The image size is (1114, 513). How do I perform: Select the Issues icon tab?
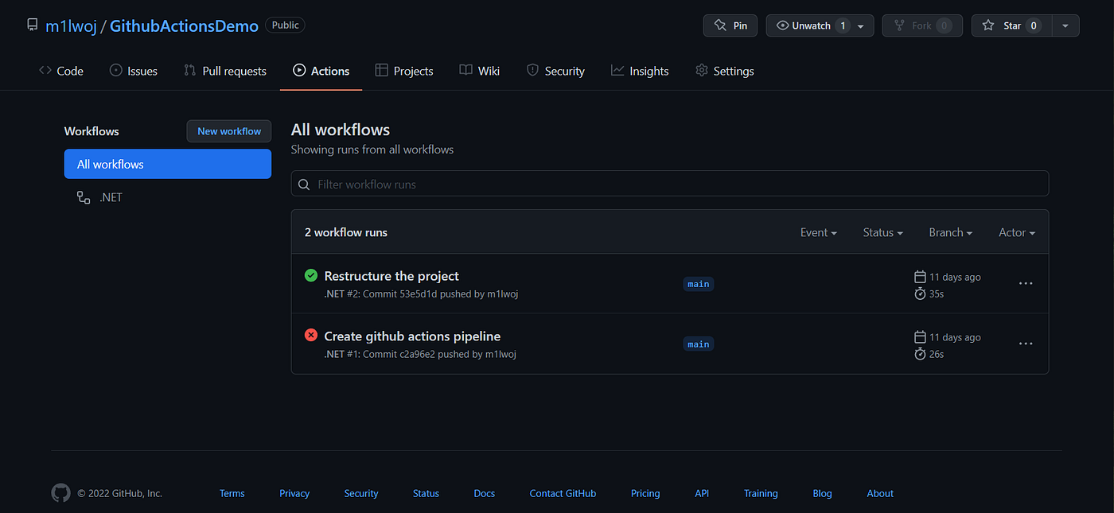pos(115,71)
